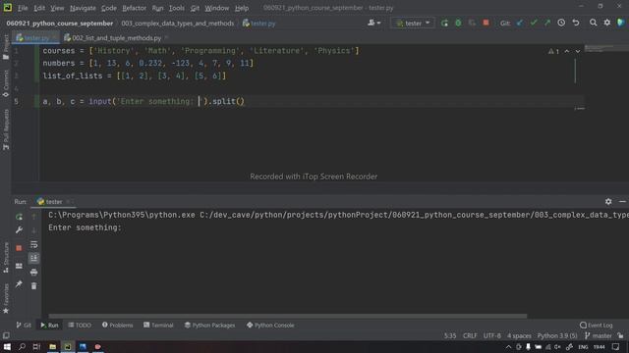Open the Favorites sidebar panel
Image resolution: width=629 pixels, height=353 pixels.
click(x=6, y=298)
